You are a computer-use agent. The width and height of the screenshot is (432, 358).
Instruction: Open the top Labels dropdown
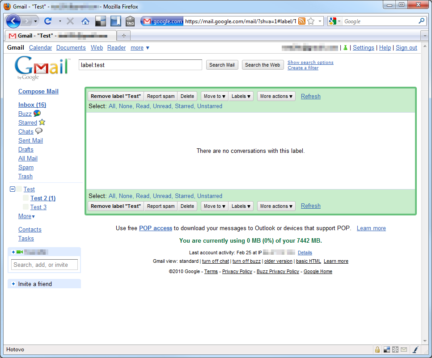241,96
